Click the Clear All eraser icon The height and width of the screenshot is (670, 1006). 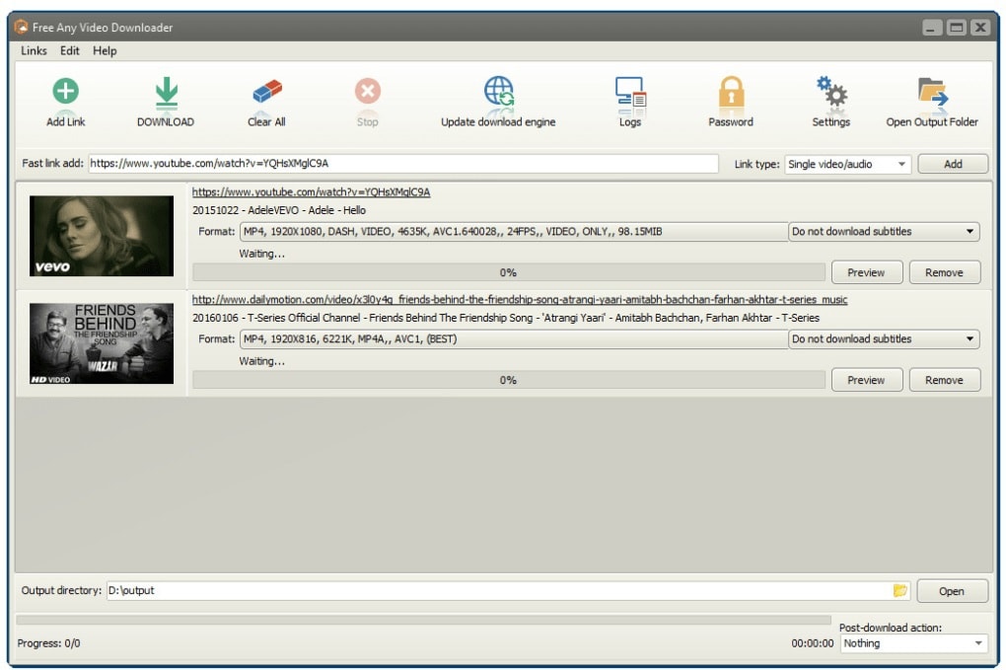(x=266, y=94)
